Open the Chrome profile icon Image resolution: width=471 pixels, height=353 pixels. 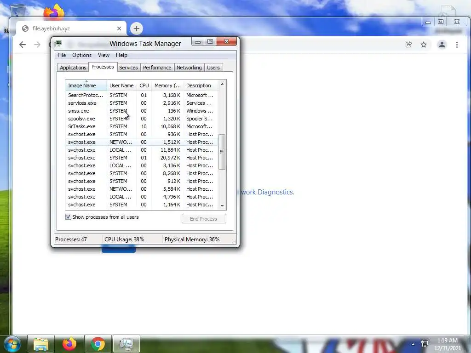[x=442, y=45]
